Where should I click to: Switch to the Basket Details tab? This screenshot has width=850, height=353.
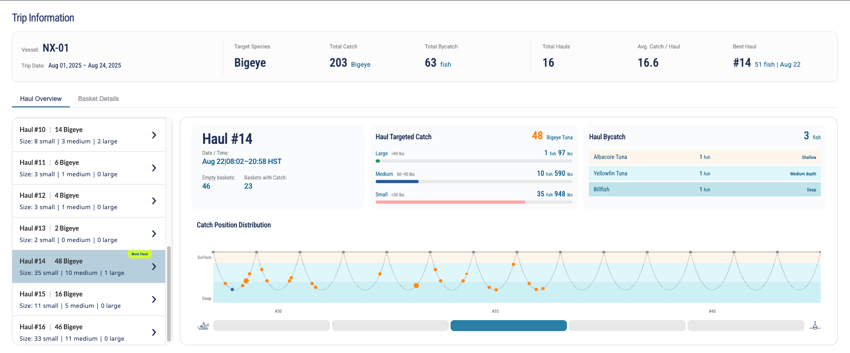tap(98, 99)
